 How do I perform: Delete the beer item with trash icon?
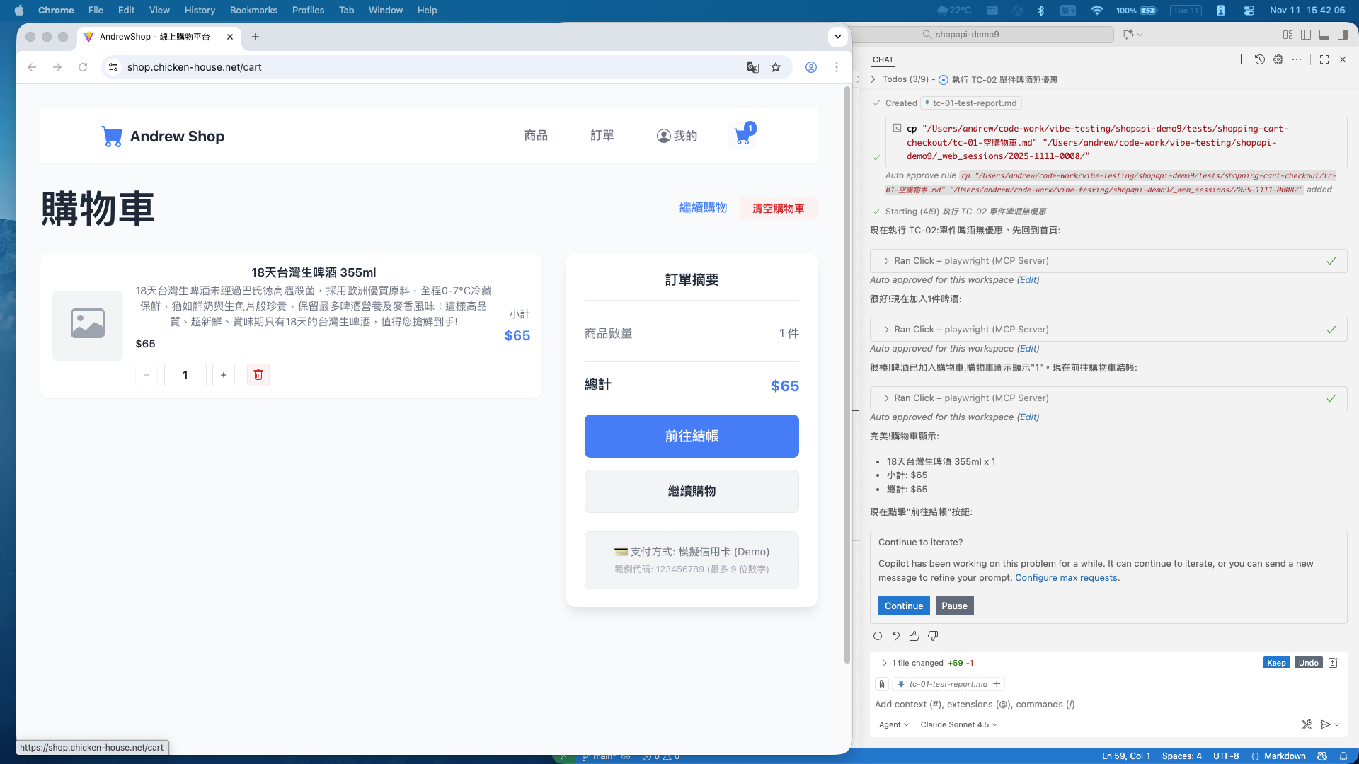coord(258,375)
